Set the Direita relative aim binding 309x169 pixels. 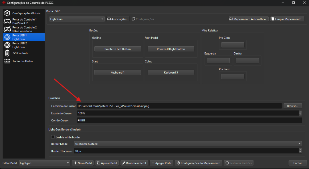(x=247, y=61)
